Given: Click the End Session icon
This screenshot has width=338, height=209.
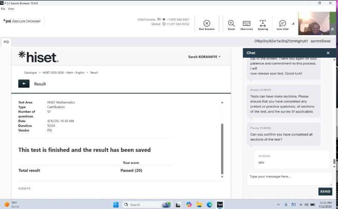Looking at the screenshot, I should pos(207,23).
